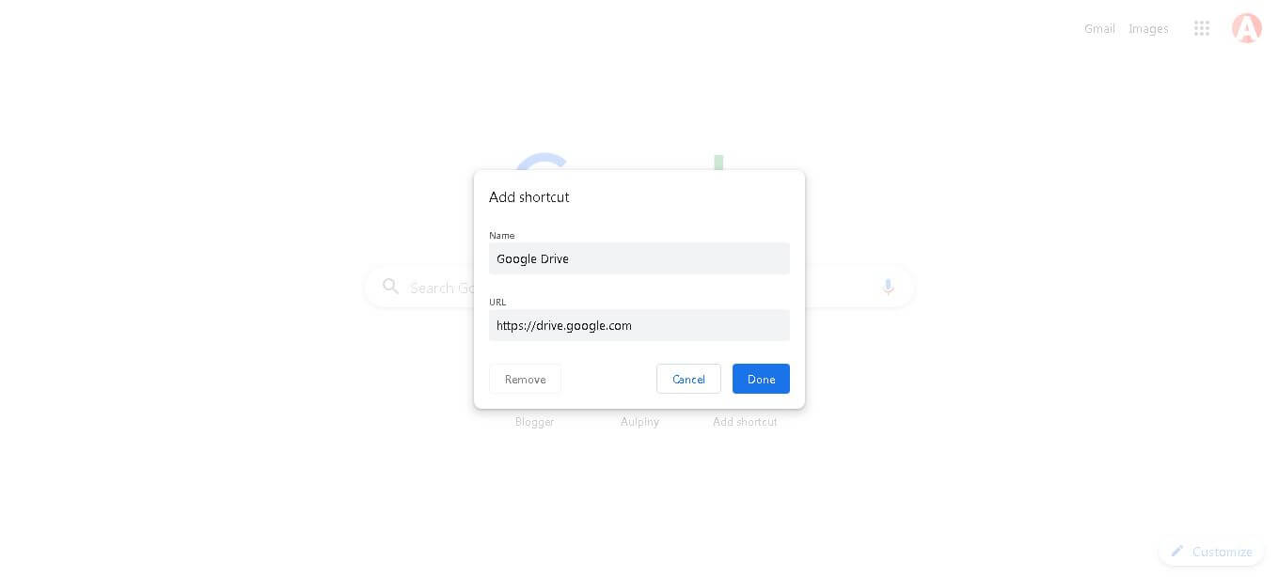Image resolution: width=1278 pixels, height=577 pixels.
Task: Open the Blogger shortcut tile
Action: [534, 422]
